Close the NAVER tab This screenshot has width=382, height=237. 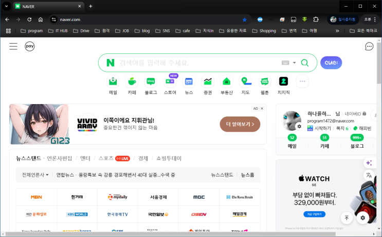click(79, 6)
